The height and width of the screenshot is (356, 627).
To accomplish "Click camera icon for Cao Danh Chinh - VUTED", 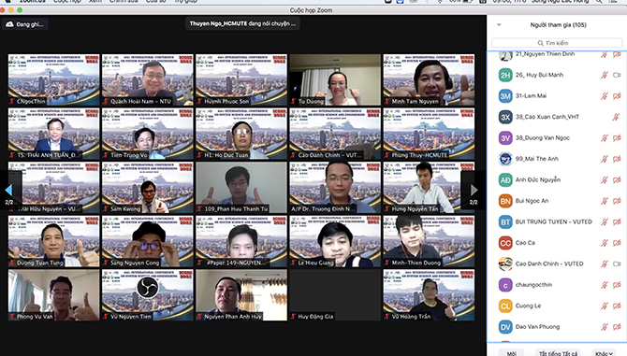I will pos(617,263).
